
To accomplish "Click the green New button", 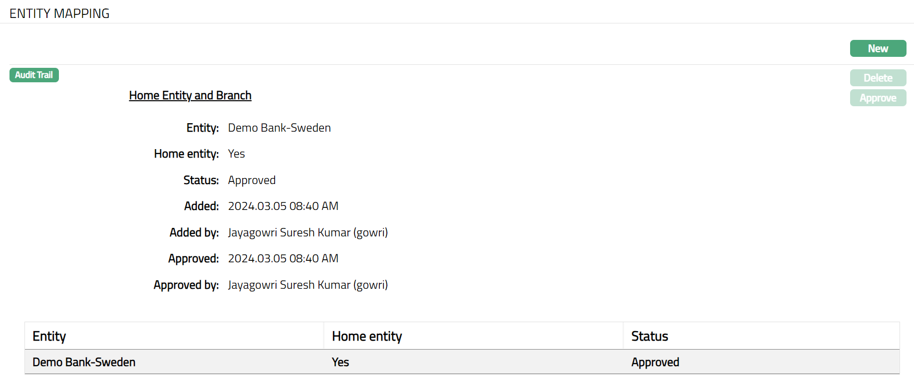I will pyautogui.click(x=878, y=48).
